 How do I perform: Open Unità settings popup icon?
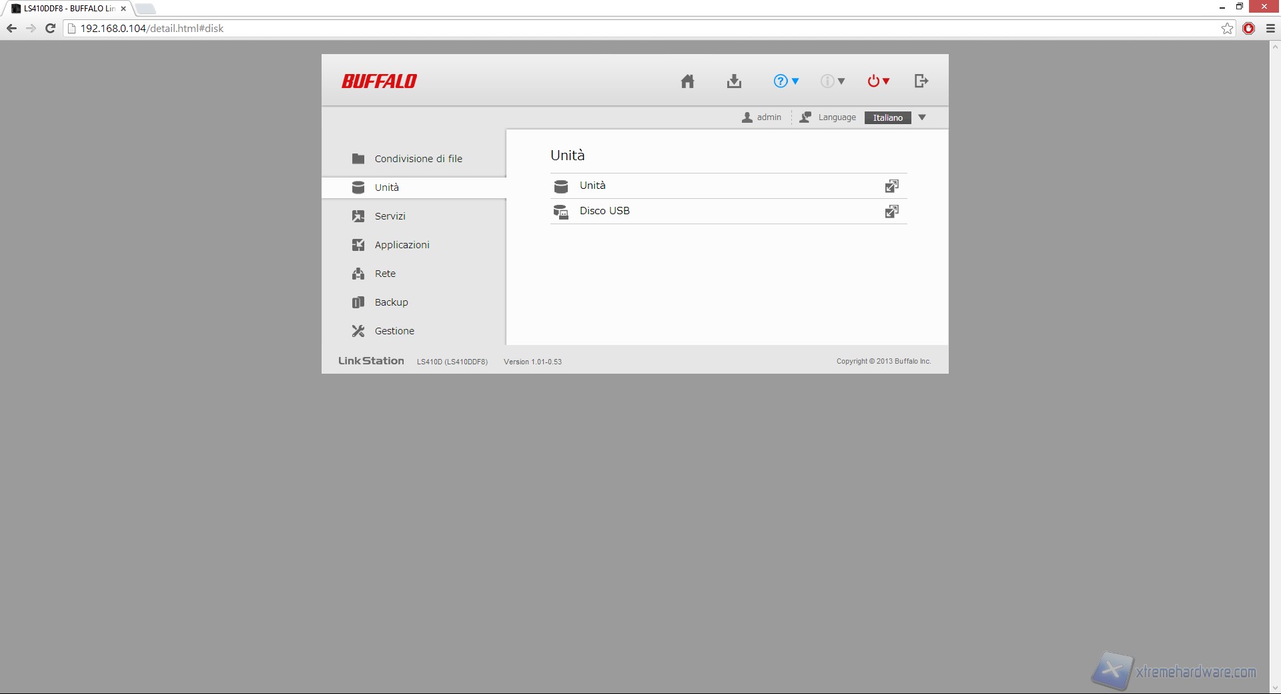click(x=891, y=186)
